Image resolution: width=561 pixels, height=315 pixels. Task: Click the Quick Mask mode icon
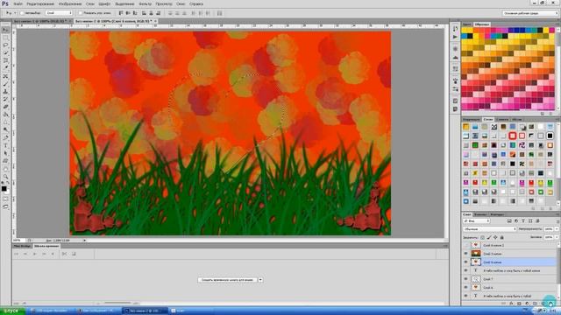tap(5, 199)
